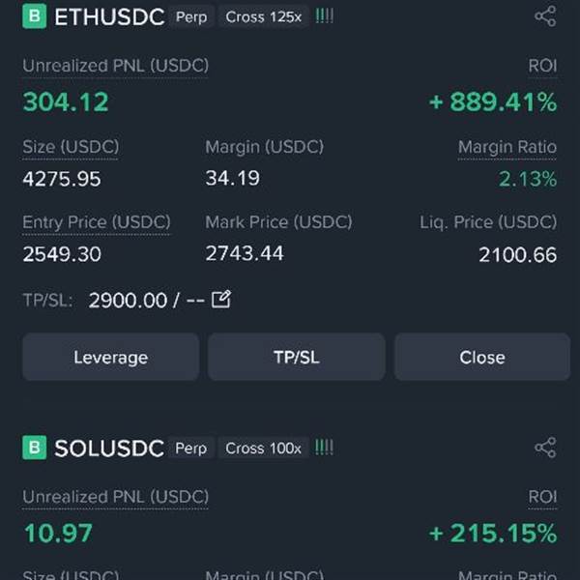Open the ETHUSDC pair title
This screenshot has height=580, width=580.
pyautogui.click(x=109, y=17)
